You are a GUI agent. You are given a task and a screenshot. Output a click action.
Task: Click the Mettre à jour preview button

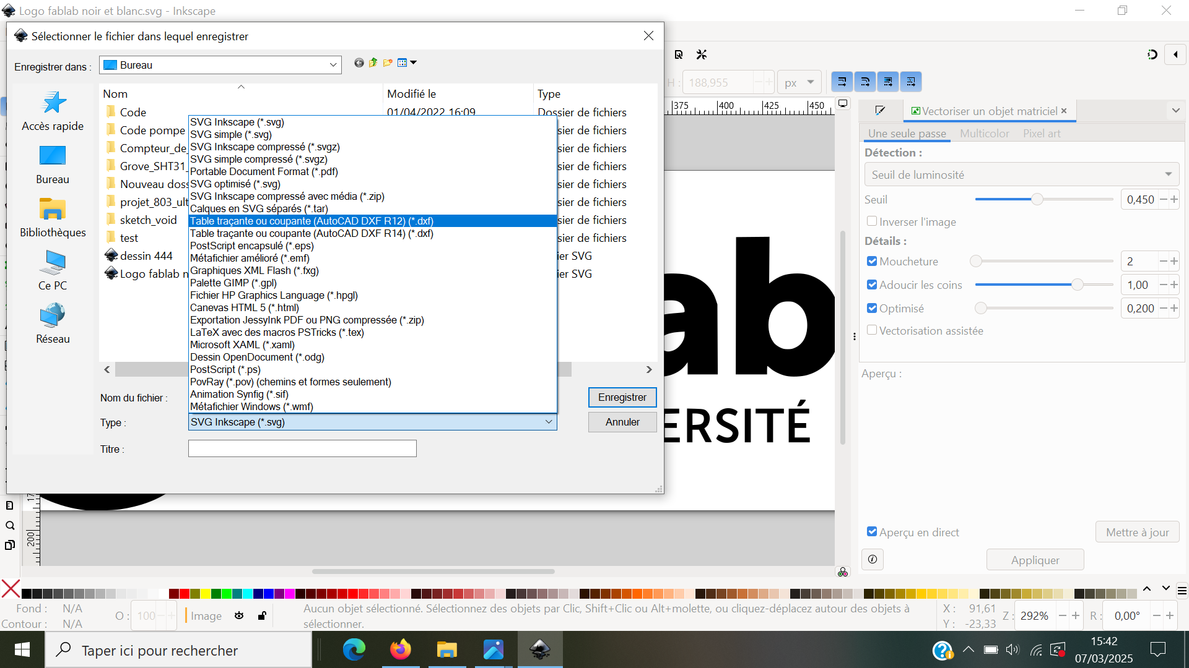[x=1137, y=532]
